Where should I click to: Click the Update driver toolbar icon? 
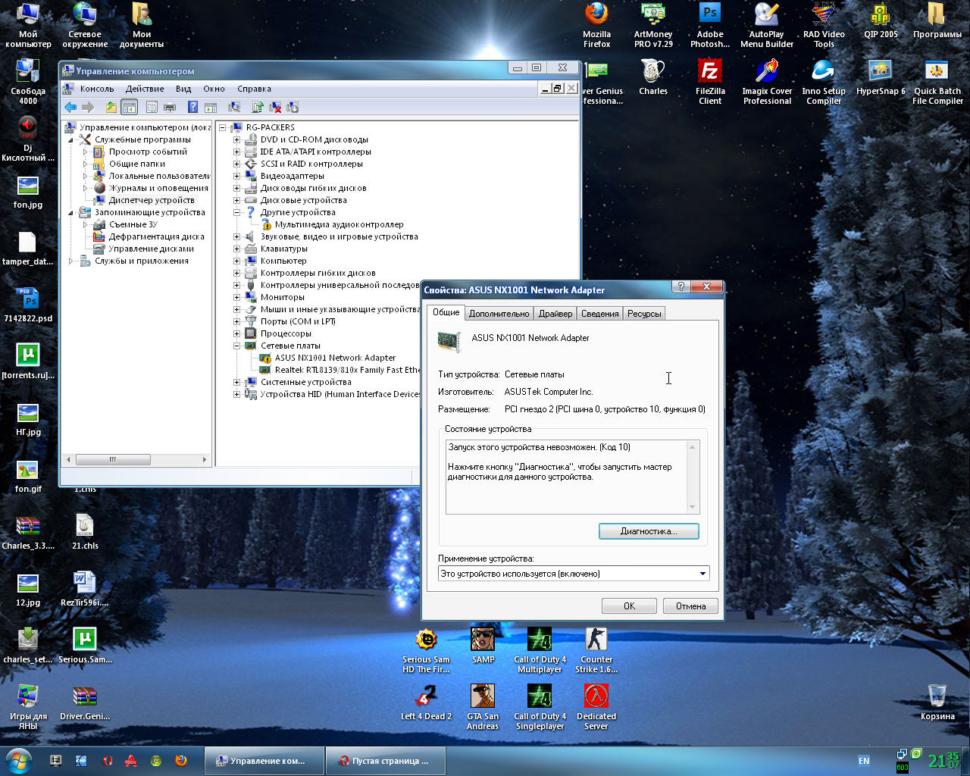[x=258, y=108]
